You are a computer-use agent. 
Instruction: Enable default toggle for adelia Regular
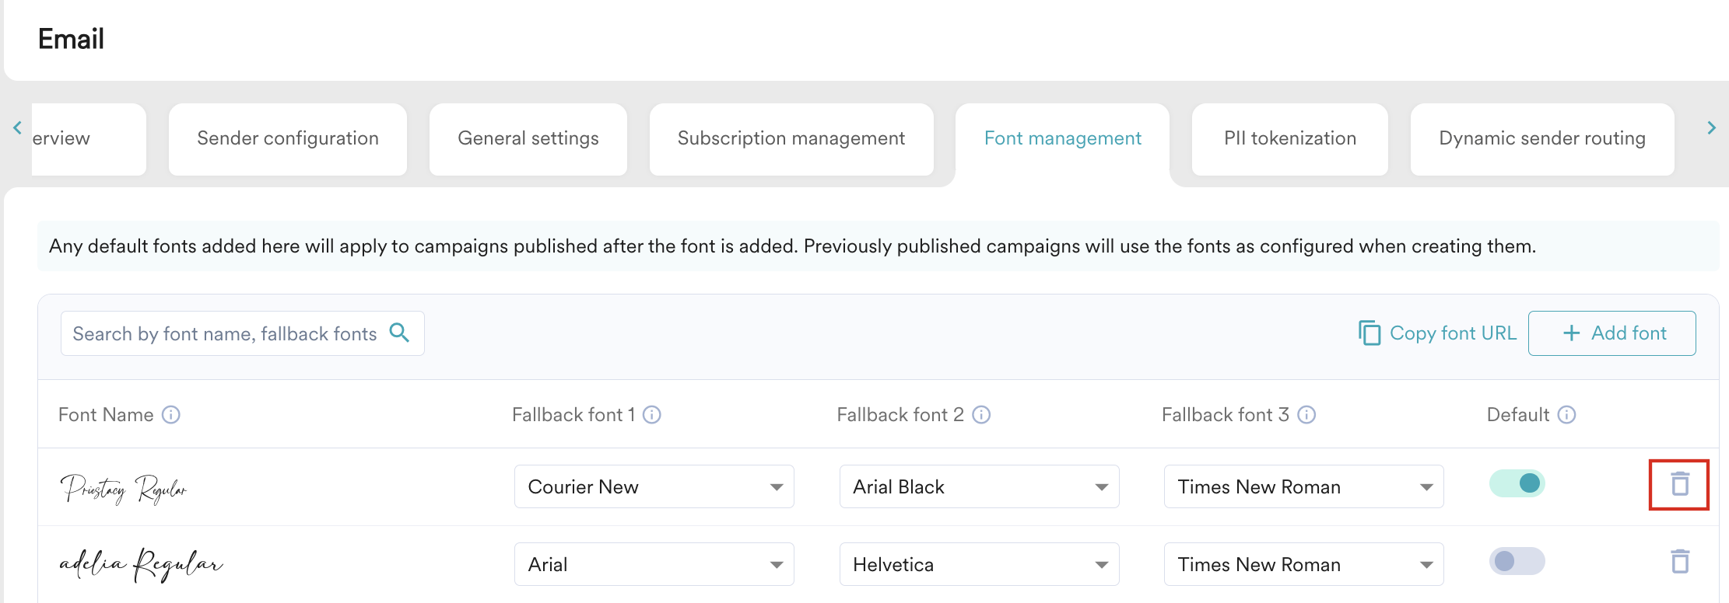(x=1517, y=561)
